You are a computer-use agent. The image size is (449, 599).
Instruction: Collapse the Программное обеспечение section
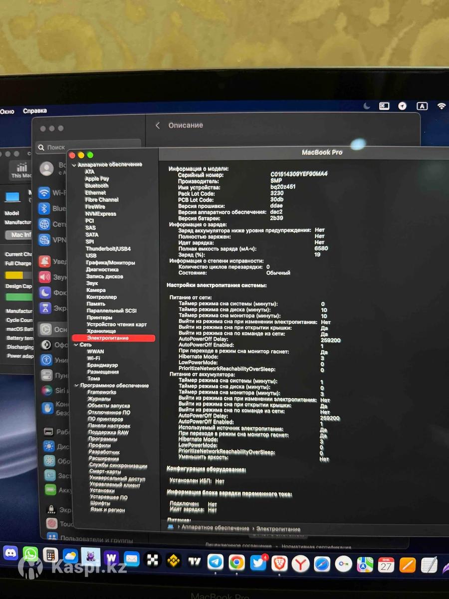[76, 386]
